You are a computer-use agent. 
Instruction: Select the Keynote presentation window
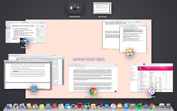[25, 32]
